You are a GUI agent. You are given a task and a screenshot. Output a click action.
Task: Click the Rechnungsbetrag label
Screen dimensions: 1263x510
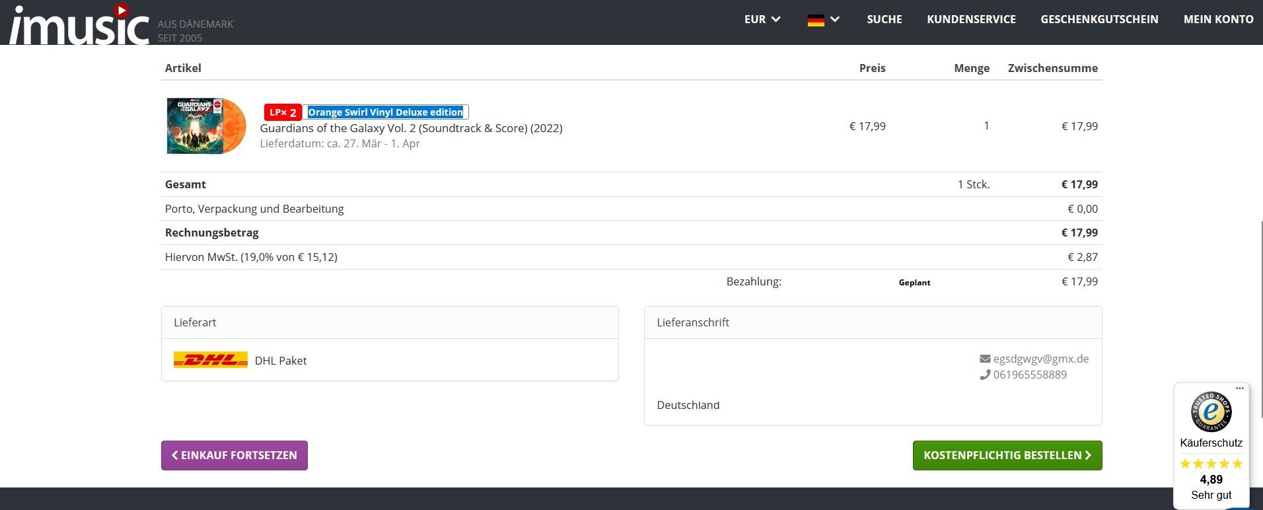212,233
